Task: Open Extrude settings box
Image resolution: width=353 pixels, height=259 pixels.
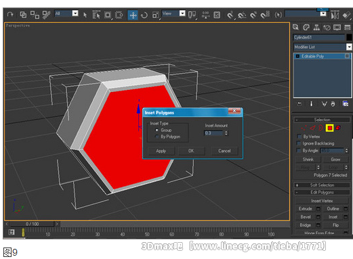Action: pyautogui.click(x=318, y=209)
